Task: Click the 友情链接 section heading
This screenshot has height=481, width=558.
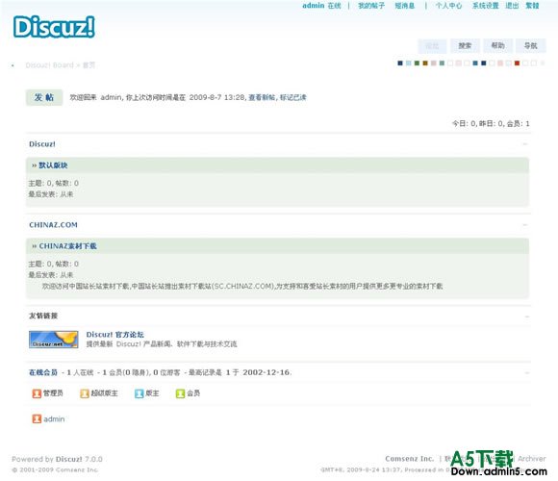Action: (43, 316)
